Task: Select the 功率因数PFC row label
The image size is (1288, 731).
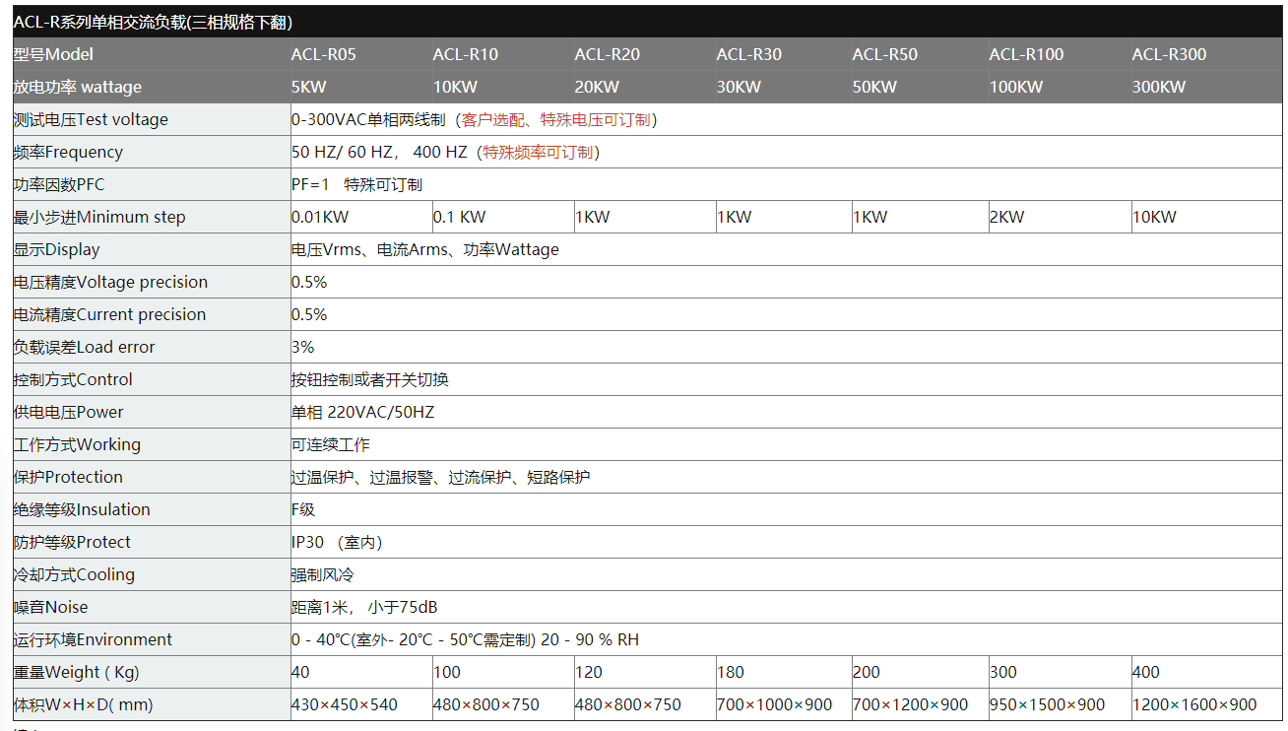Action: pyautogui.click(x=59, y=184)
